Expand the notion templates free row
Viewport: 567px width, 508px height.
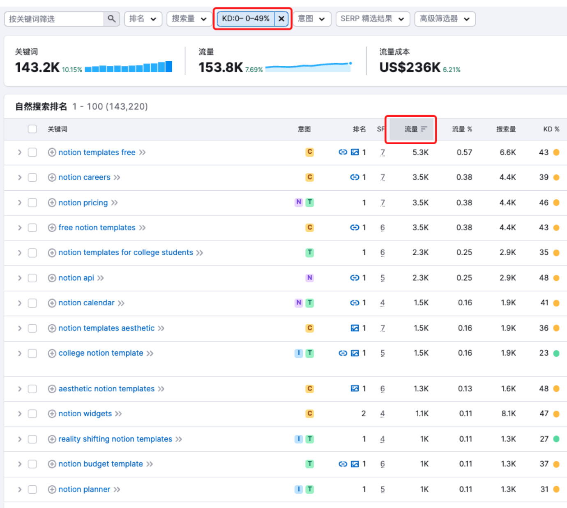coord(19,152)
